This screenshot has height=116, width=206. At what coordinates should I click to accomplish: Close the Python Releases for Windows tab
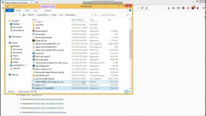point(32,3)
